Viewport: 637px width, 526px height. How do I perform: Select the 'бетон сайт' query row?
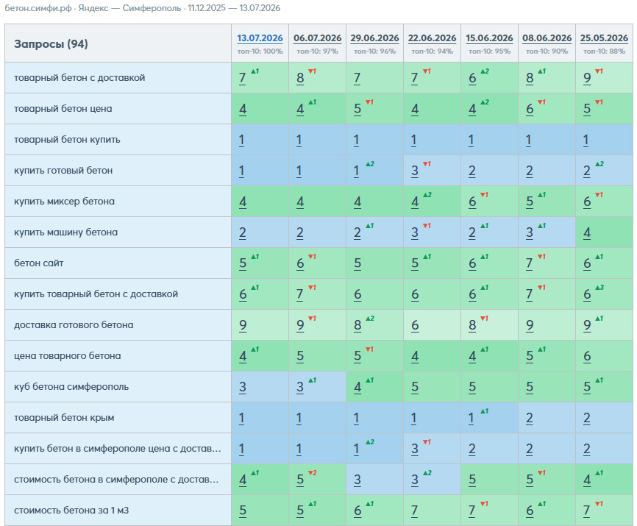[x=118, y=263]
